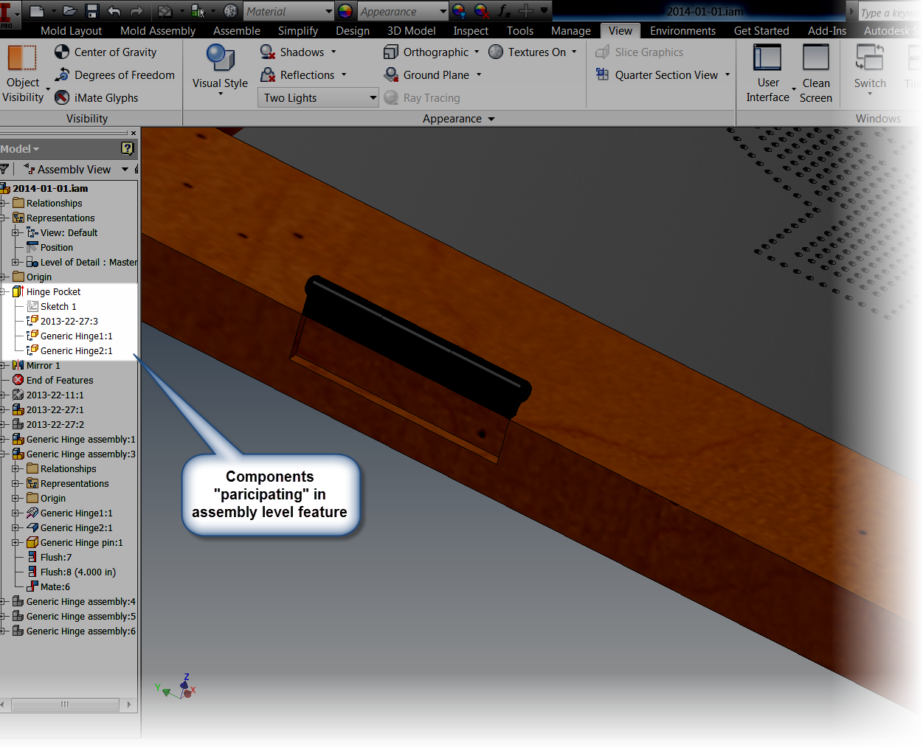
Task: Turn on the Ground Plane display
Action: coord(390,75)
